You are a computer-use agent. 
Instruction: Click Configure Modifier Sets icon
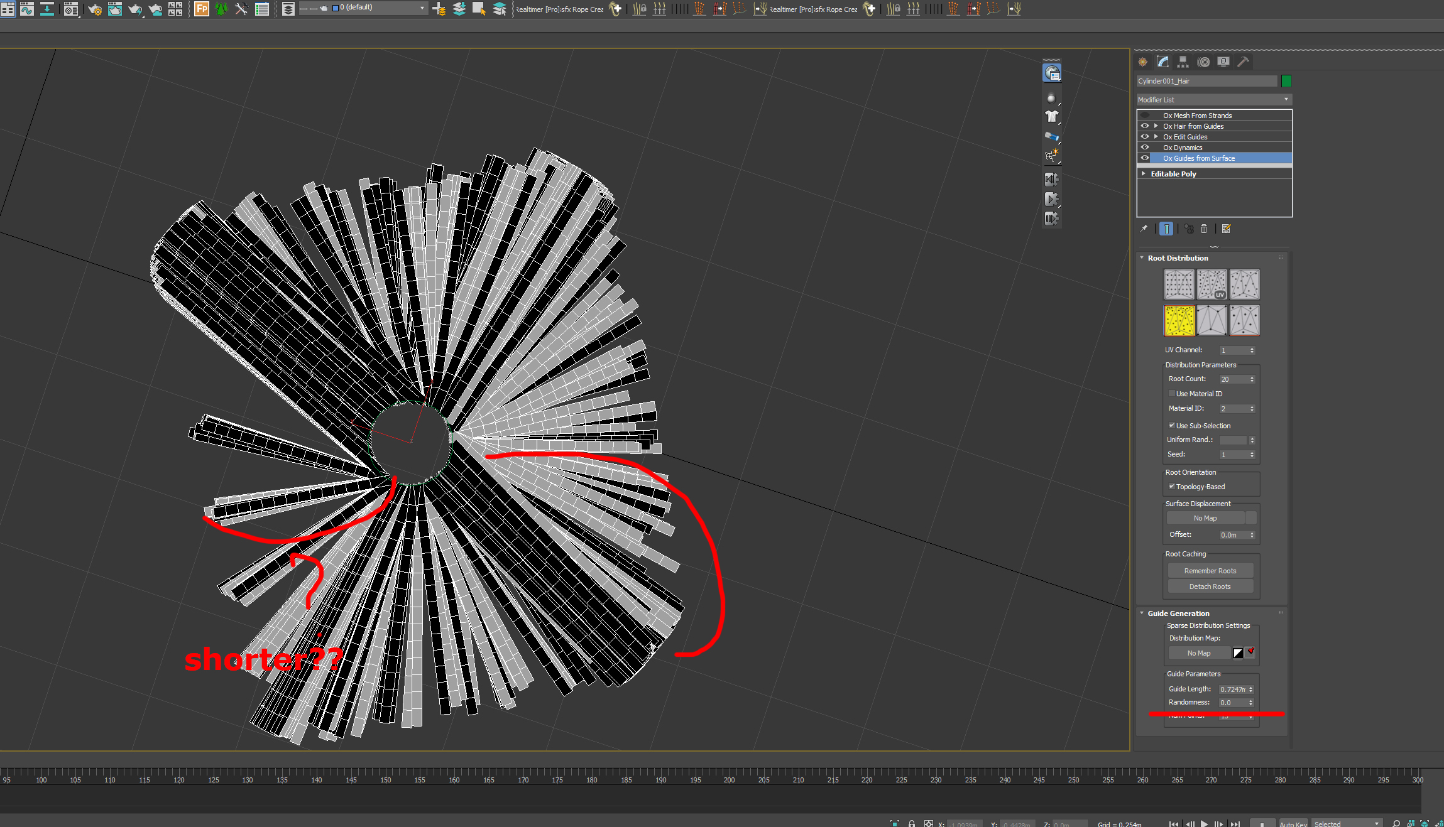coord(1226,229)
